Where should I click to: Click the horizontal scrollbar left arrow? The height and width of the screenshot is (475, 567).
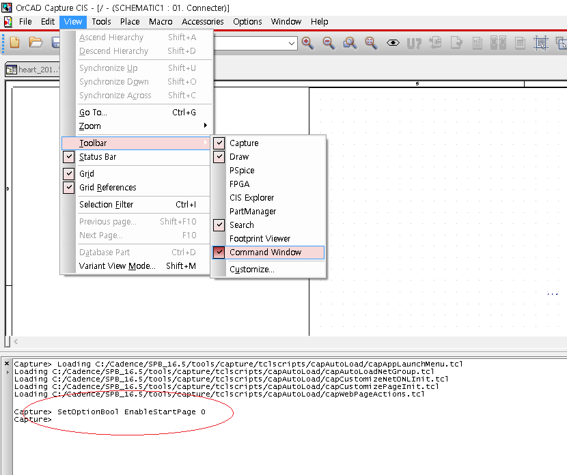[16, 341]
